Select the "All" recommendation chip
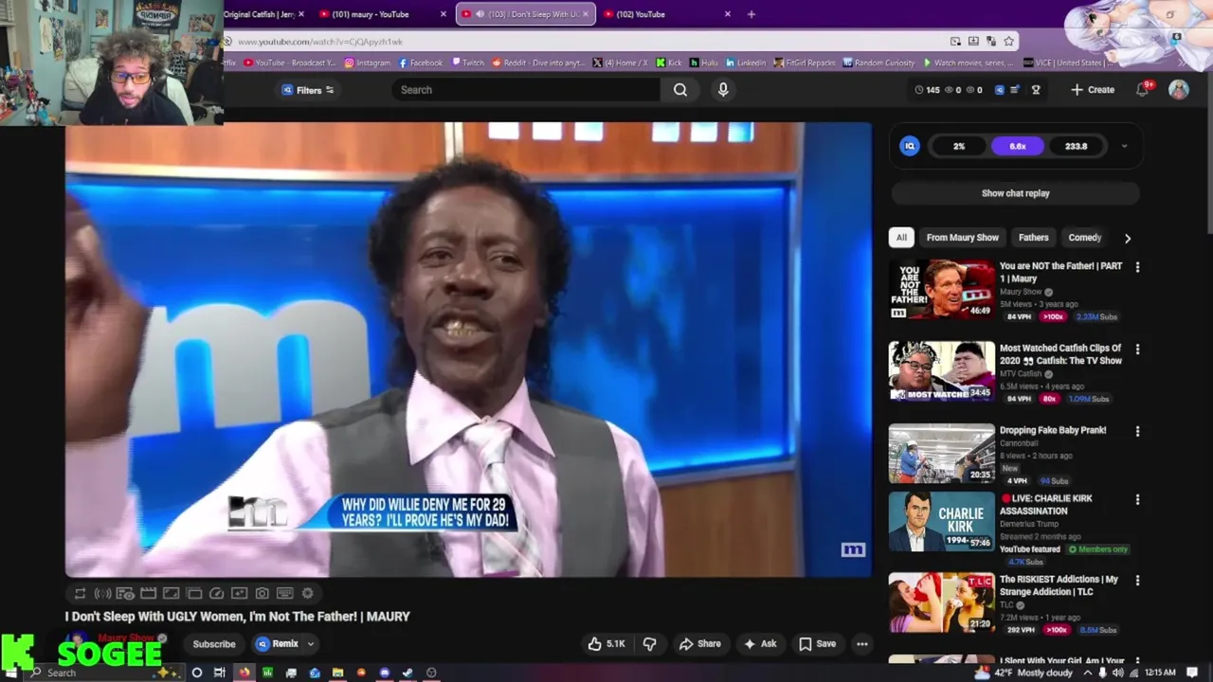 (x=901, y=238)
